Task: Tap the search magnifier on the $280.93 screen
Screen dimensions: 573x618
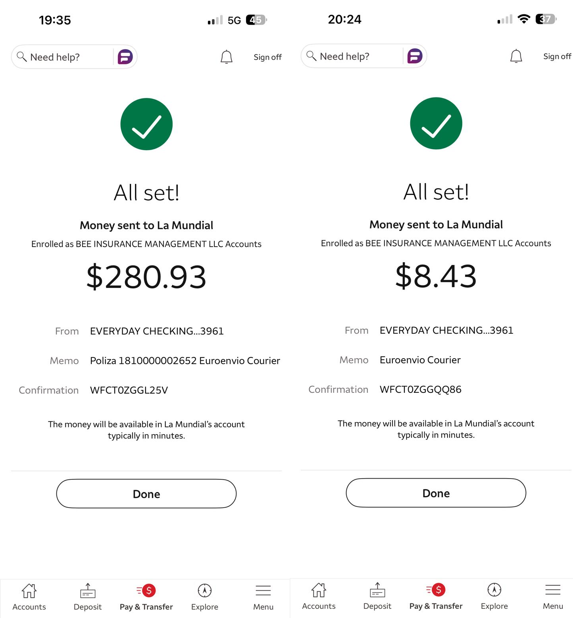Action: tap(22, 56)
